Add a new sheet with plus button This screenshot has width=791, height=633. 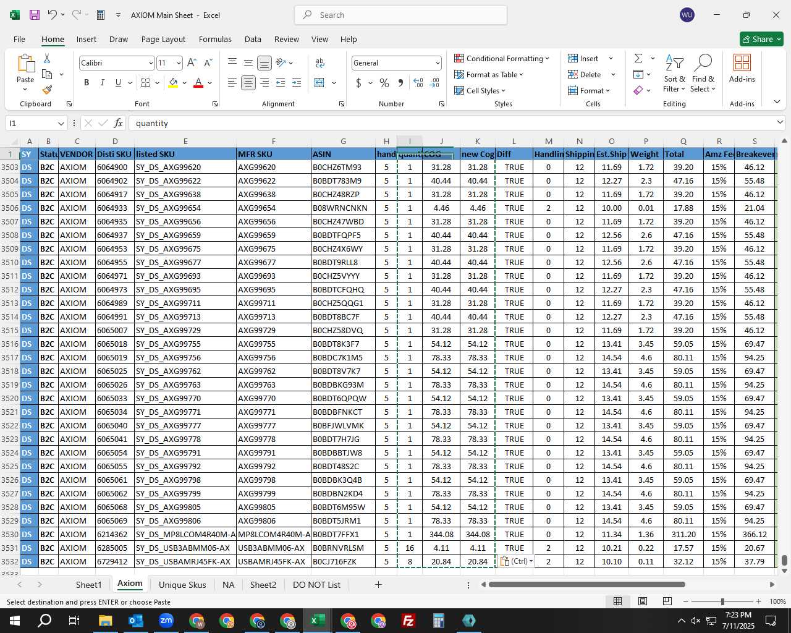378,585
